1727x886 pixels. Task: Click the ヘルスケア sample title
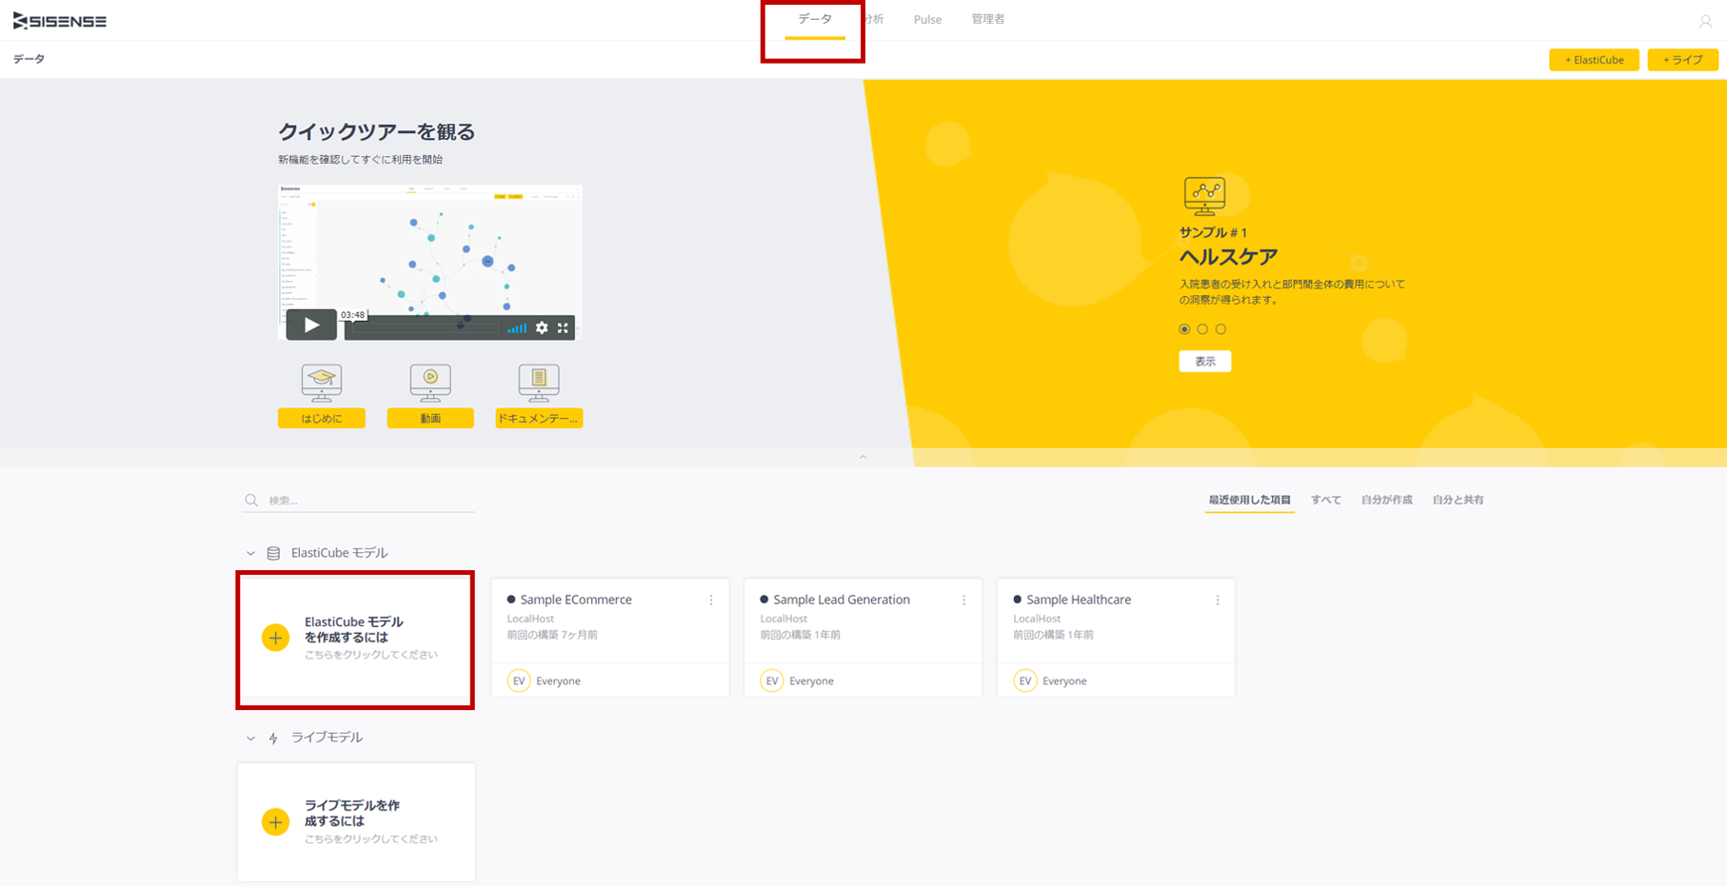pyautogui.click(x=1228, y=256)
